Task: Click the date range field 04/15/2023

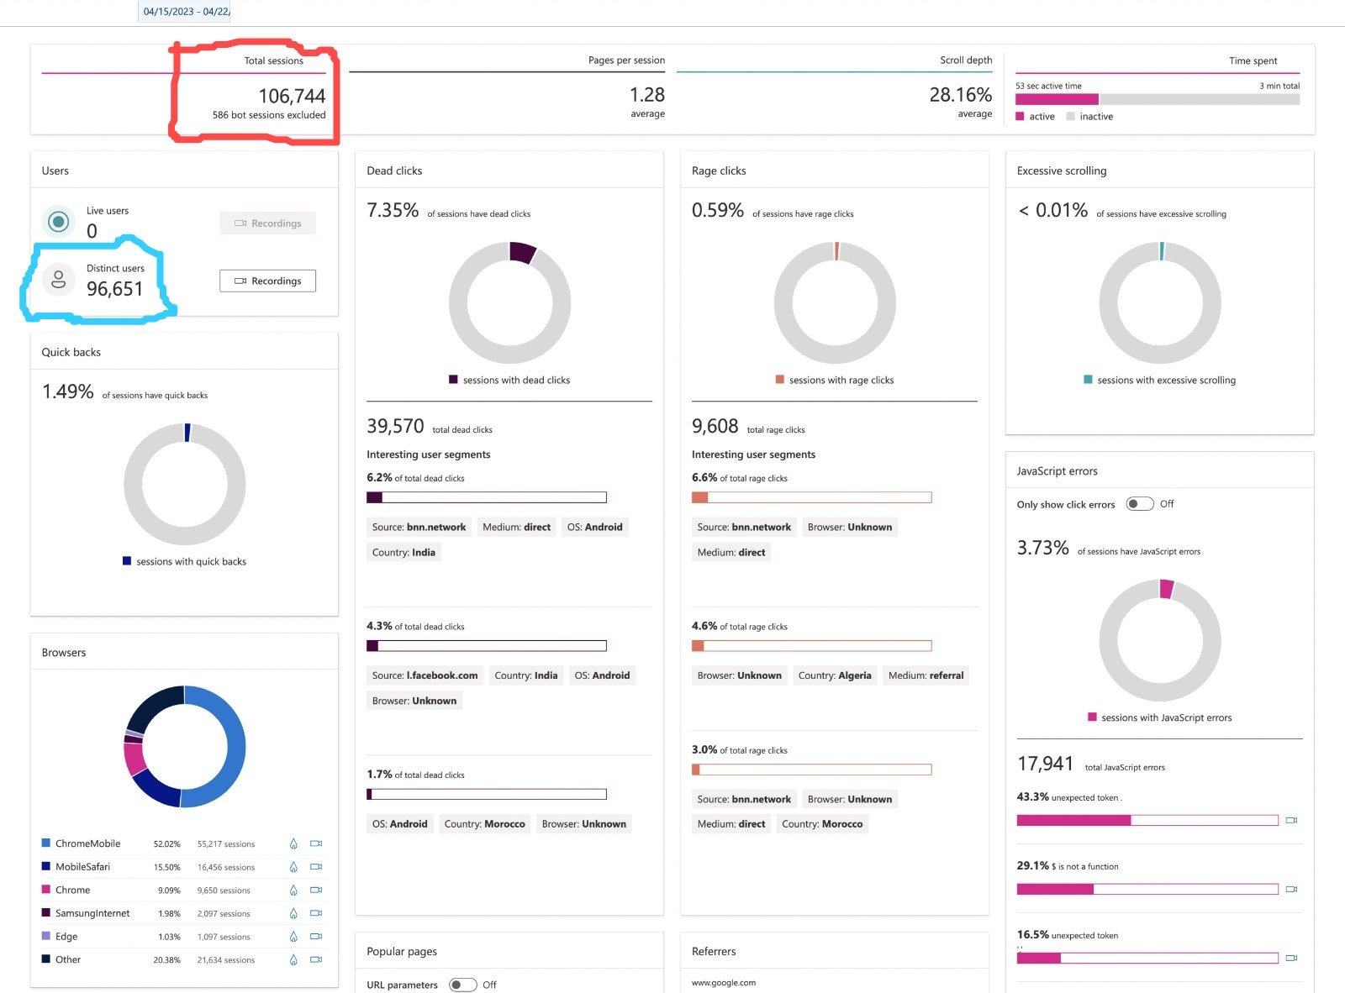Action: [x=185, y=12]
